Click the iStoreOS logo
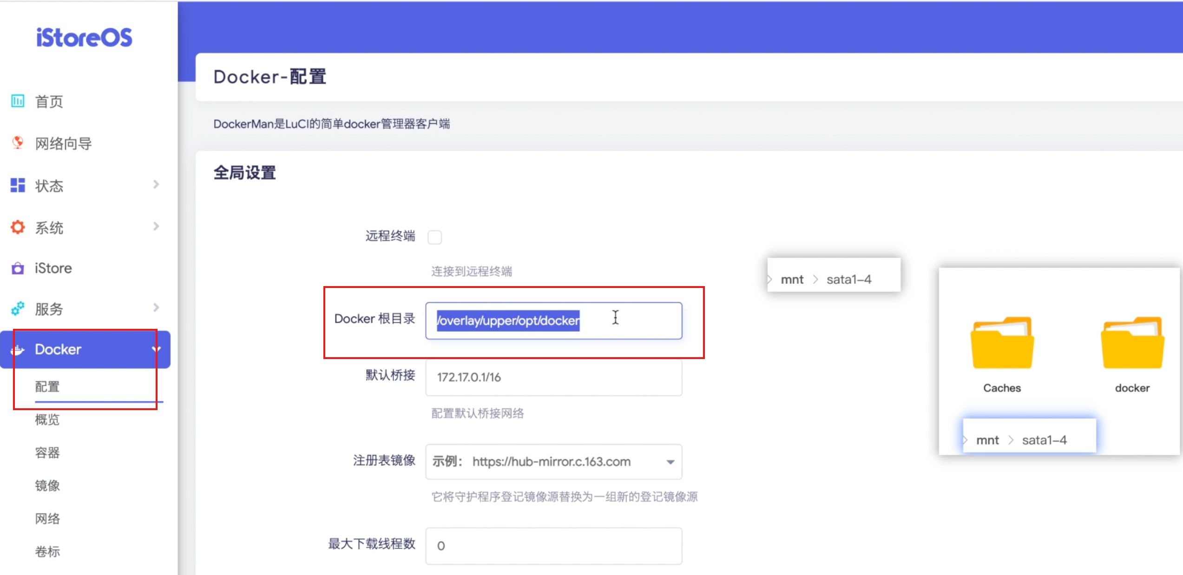The width and height of the screenshot is (1183, 575). (x=84, y=38)
